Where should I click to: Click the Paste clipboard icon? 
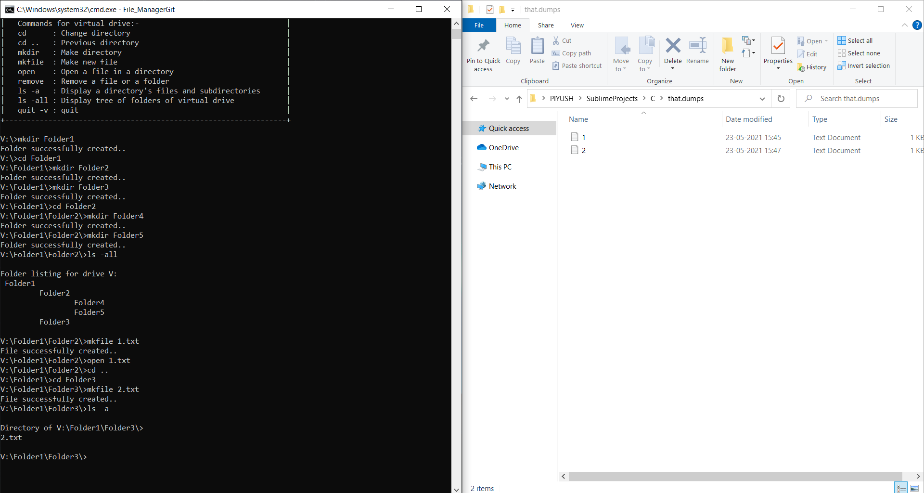pos(537,51)
